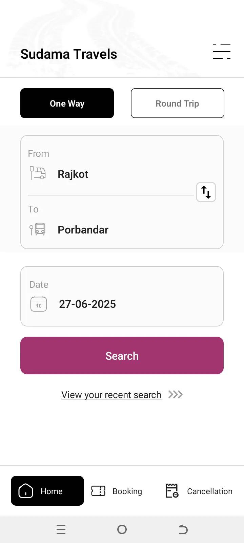The image size is (244, 543).
Task: Tap the destination bus icon
Action: pos(38,229)
